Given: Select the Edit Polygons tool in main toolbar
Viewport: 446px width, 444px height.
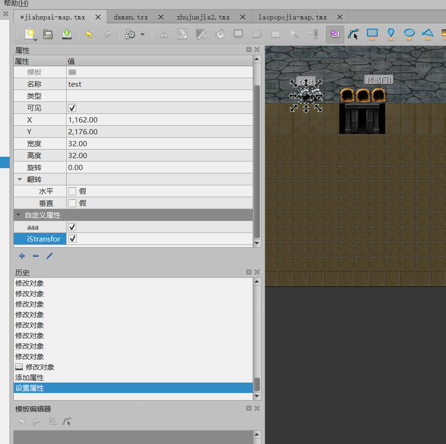Looking at the screenshot, I should coord(353,34).
